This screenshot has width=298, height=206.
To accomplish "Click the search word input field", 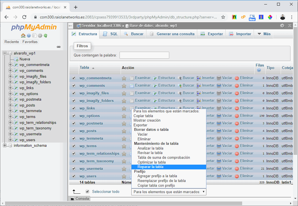I will (x=144, y=55).
